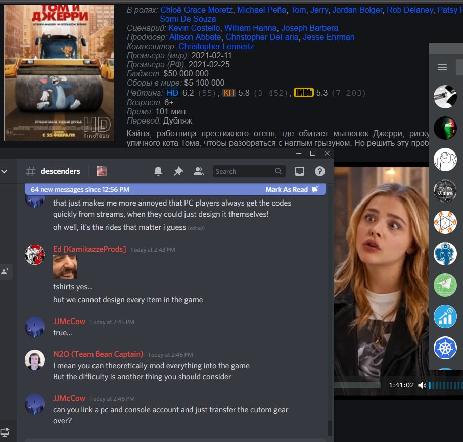Screen dimensions: 463x442
Task: Open Christopher DeFaria producer link
Action: (262, 37)
